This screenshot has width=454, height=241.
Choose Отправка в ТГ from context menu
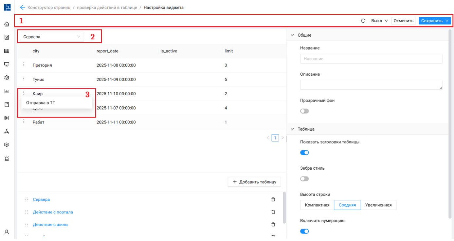pyautogui.click(x=41, y=102)
